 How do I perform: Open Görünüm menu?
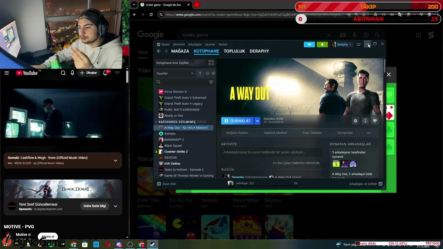click(179, 44)
